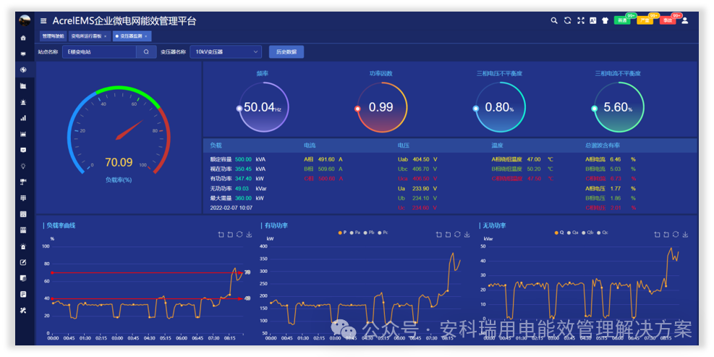
Task: Open the user profile icon in header
Action: (684, 20)
